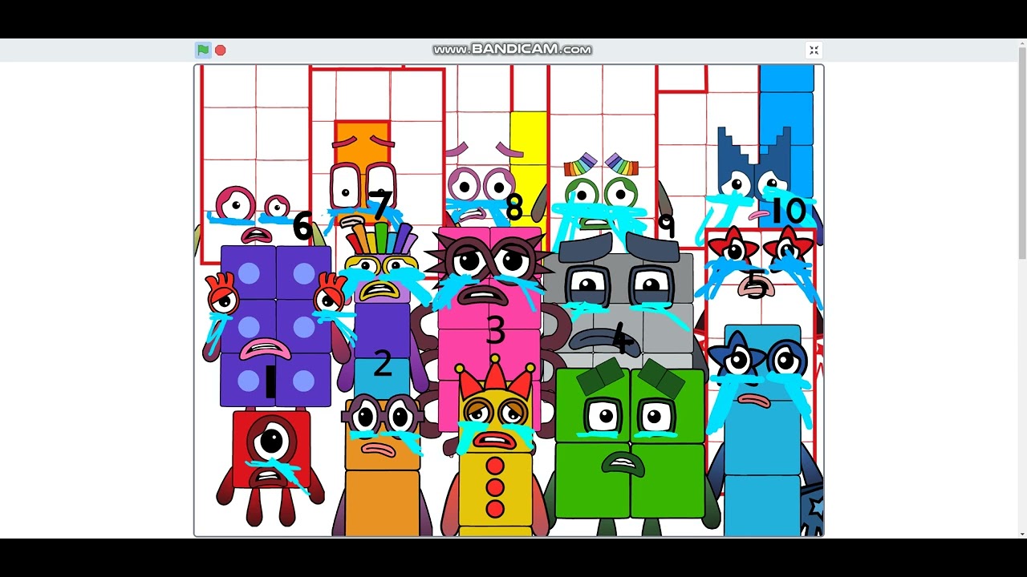Screen dimensions: 1027x577
Task: Click the number 10 label
Action: point(787,211)
